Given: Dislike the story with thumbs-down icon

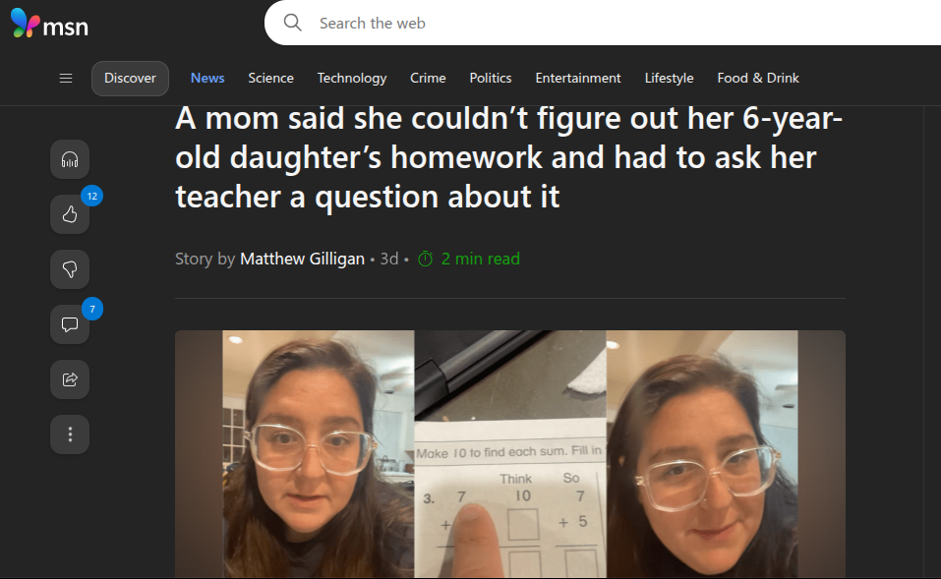Looking at the screenshot, I should (70, 269).
